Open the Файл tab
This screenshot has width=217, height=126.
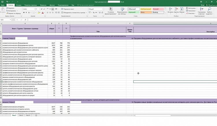[x=3, y=5]
